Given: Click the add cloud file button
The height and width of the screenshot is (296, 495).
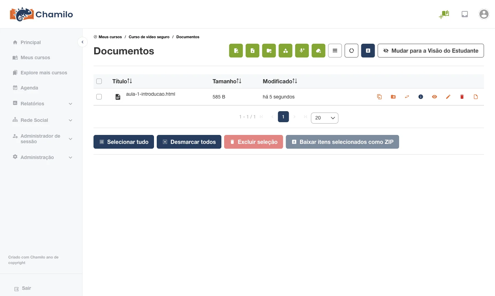Looking at the screenshot, I should pyautogui.click(x=319, y=51).
